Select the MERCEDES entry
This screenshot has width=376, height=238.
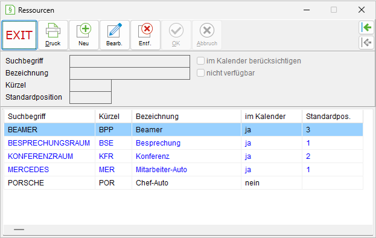tap(183, 170)
